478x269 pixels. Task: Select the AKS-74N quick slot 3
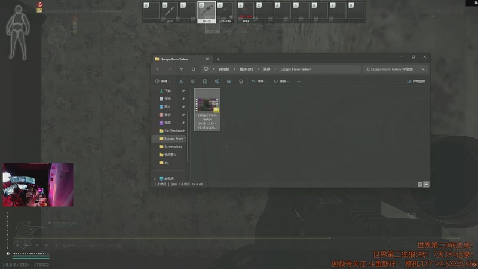(225, 12)
